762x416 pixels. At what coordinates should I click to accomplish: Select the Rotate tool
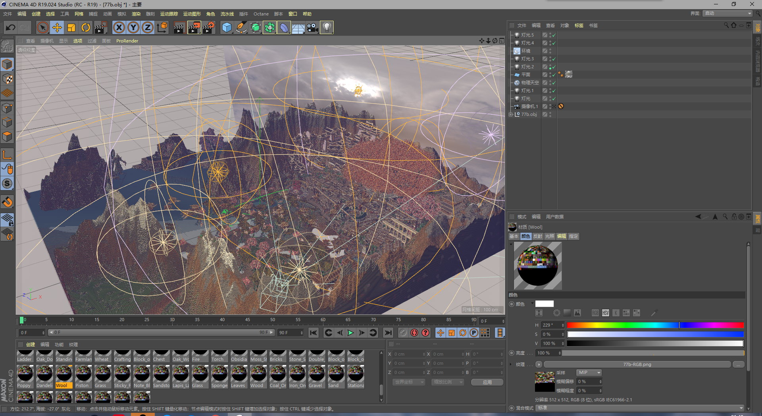click(86, 27)
